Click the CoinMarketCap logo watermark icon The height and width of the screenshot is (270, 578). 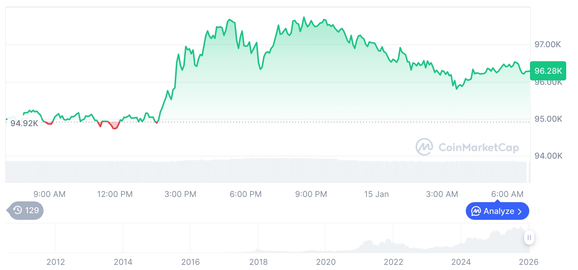(x=424, y=147)
